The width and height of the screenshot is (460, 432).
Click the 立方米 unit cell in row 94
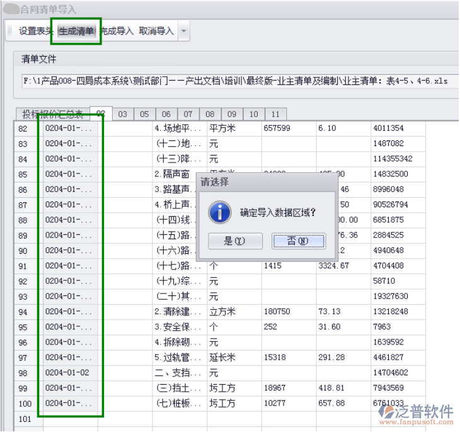(x=234, y=312)
